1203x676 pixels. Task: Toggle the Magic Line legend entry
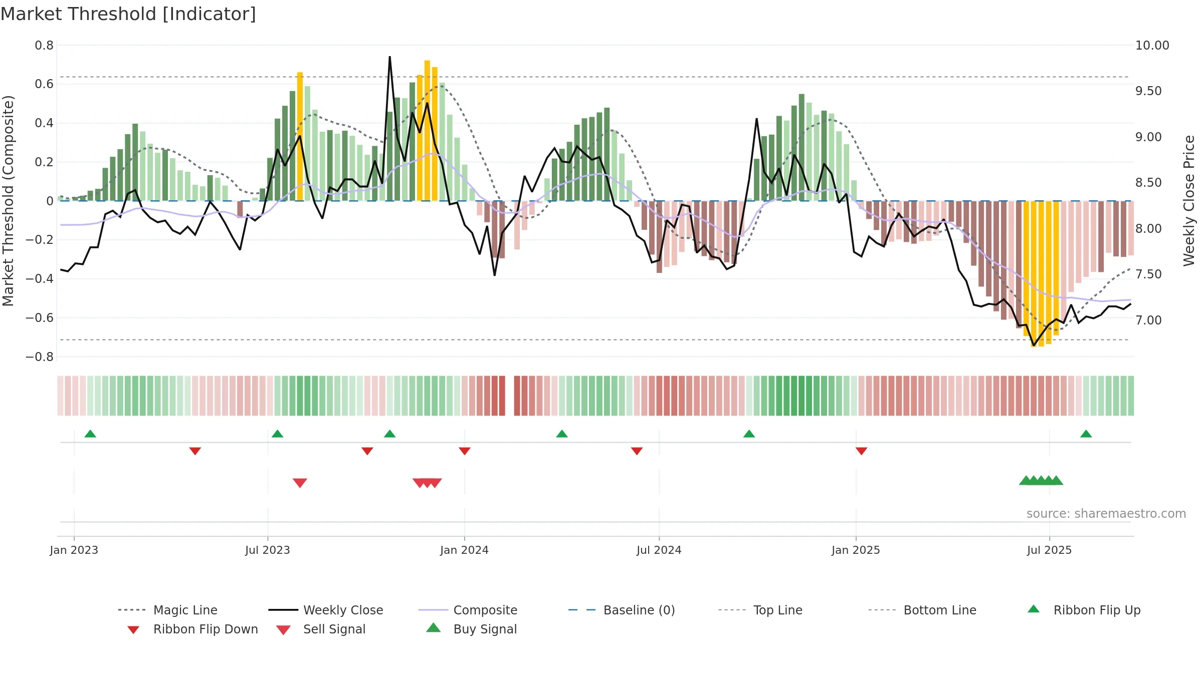click(168, 610)
